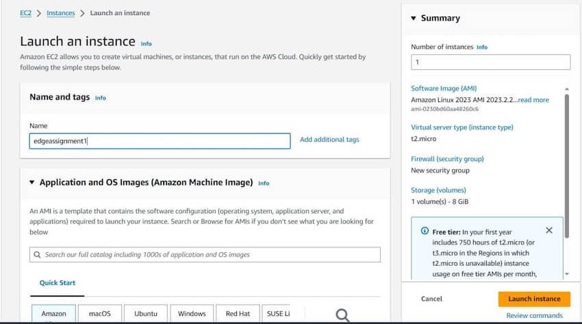582x324 pixels.
Task: Select the Quick Start tab
Action: coord(58,283)
